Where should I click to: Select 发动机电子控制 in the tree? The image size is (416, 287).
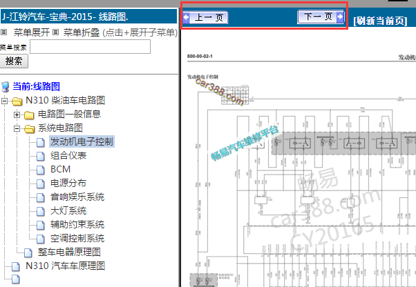(82, 141)
